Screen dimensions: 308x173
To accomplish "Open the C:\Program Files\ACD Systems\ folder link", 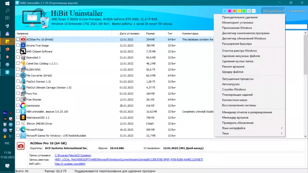I will click(73, 155).
